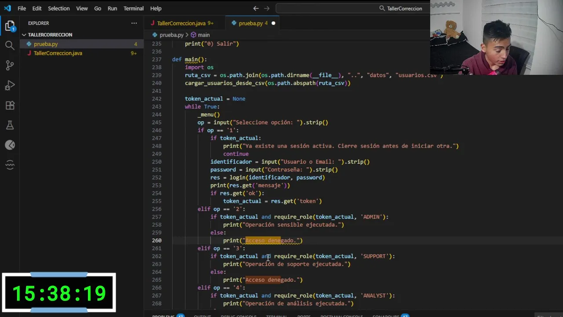Click the Java icon on TallerCorreccion.java tab
This screenshot has height=317, width=563.
tap(153, 23)
